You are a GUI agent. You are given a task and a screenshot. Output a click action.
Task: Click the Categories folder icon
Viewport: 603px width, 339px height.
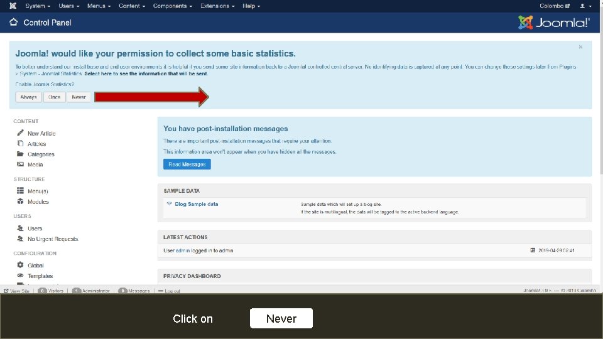(x=20, y=154)
